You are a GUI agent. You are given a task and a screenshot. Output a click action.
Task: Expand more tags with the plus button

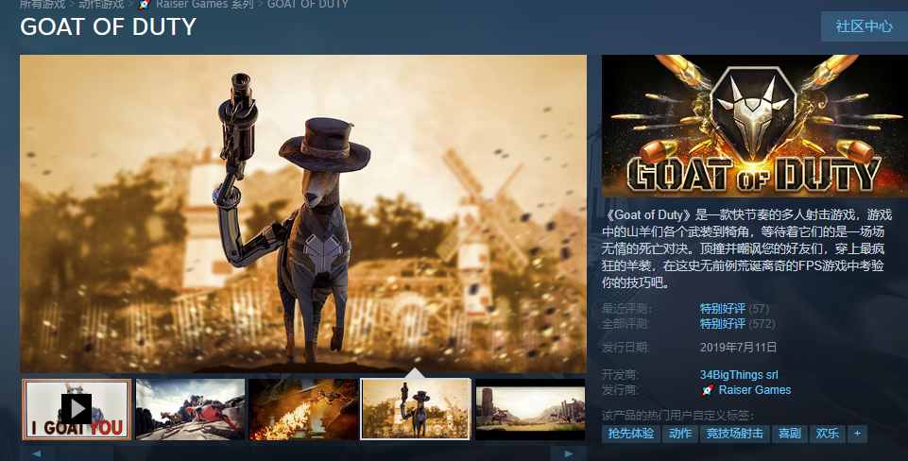857,434
